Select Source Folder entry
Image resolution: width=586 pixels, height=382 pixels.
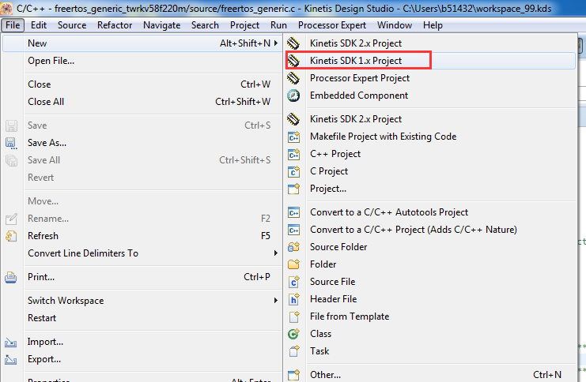(x=430, y=247)
